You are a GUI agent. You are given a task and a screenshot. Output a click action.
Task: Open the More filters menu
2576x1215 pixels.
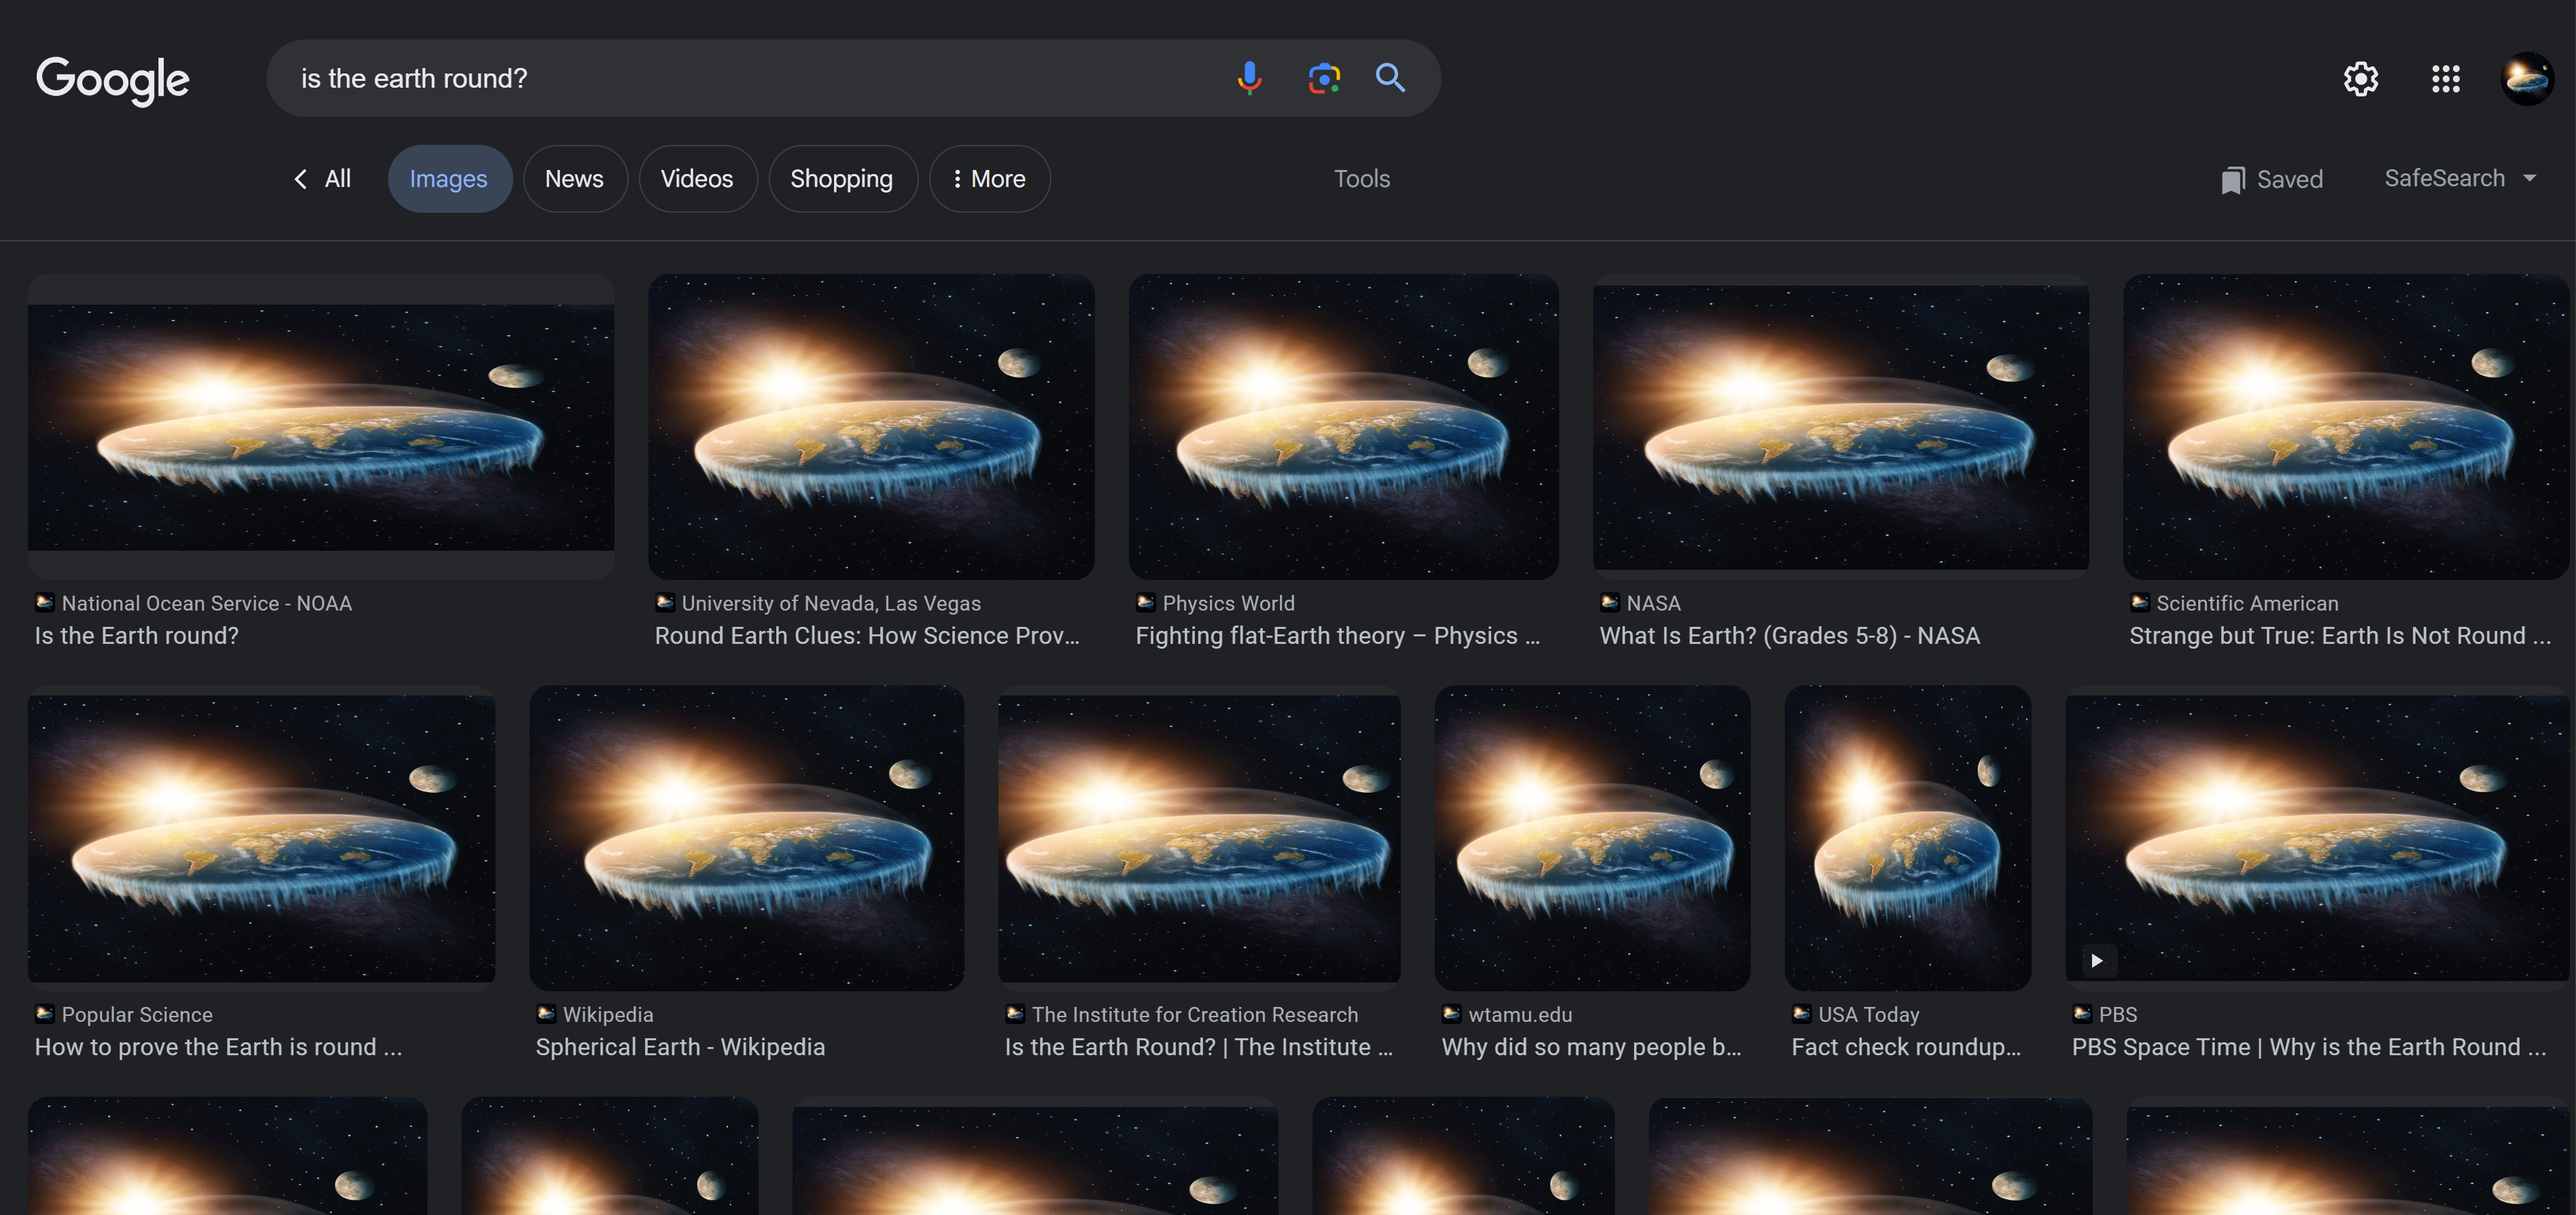(x=989, y=179)
